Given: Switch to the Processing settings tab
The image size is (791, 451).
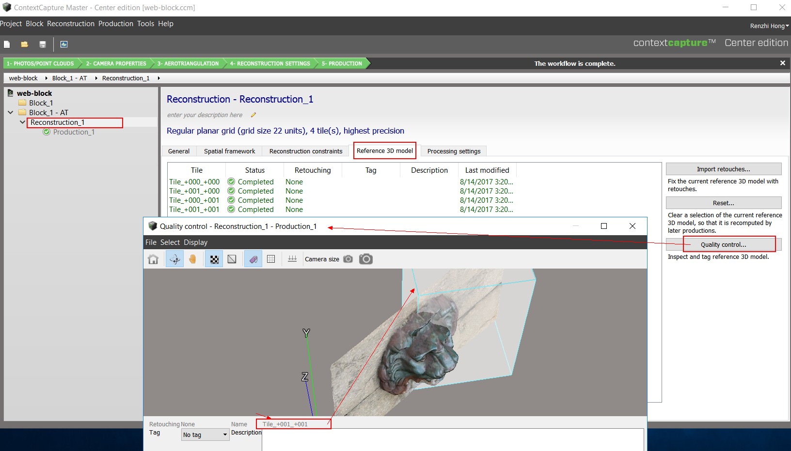Looking at the screenshot, I should pos(454,151).
